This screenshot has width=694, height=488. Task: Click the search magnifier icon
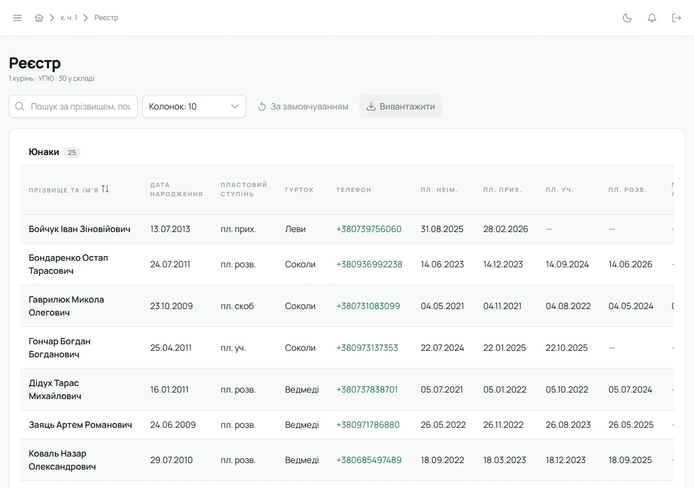20,106
